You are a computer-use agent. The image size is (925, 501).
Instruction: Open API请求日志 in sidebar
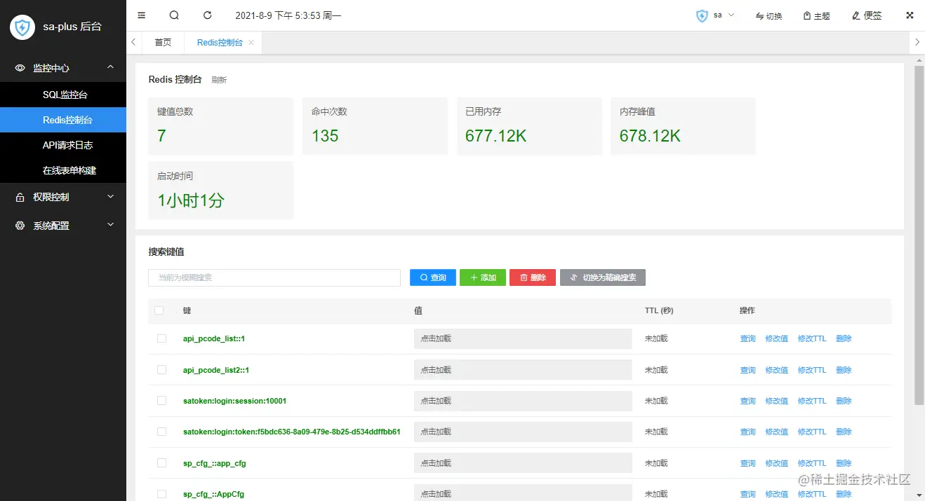point(63,145)
